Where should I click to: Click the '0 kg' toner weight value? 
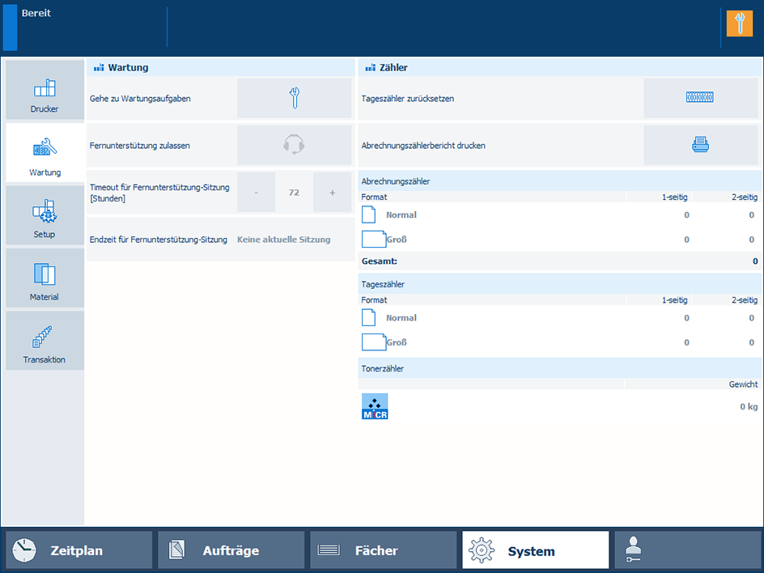tap(749, 406)
